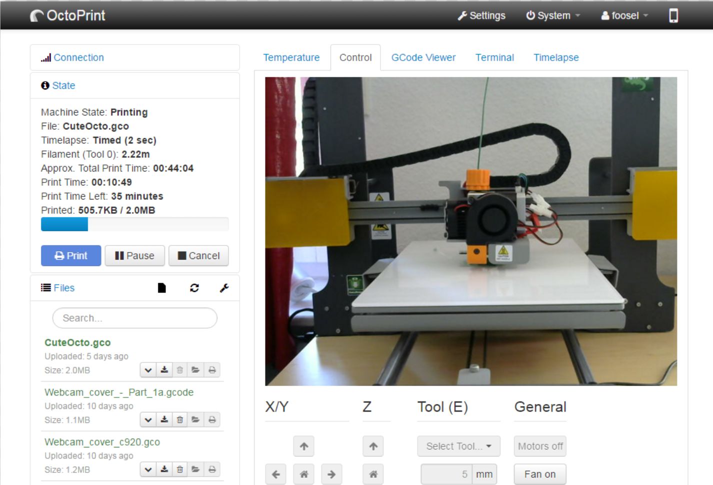Turn the fan on
Viewport: 713px width, 485px height.
pos(539,474)
